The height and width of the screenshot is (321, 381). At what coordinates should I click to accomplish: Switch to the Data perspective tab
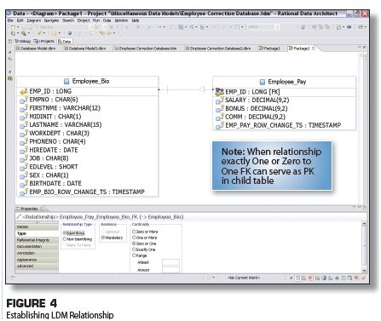(65, 42)
